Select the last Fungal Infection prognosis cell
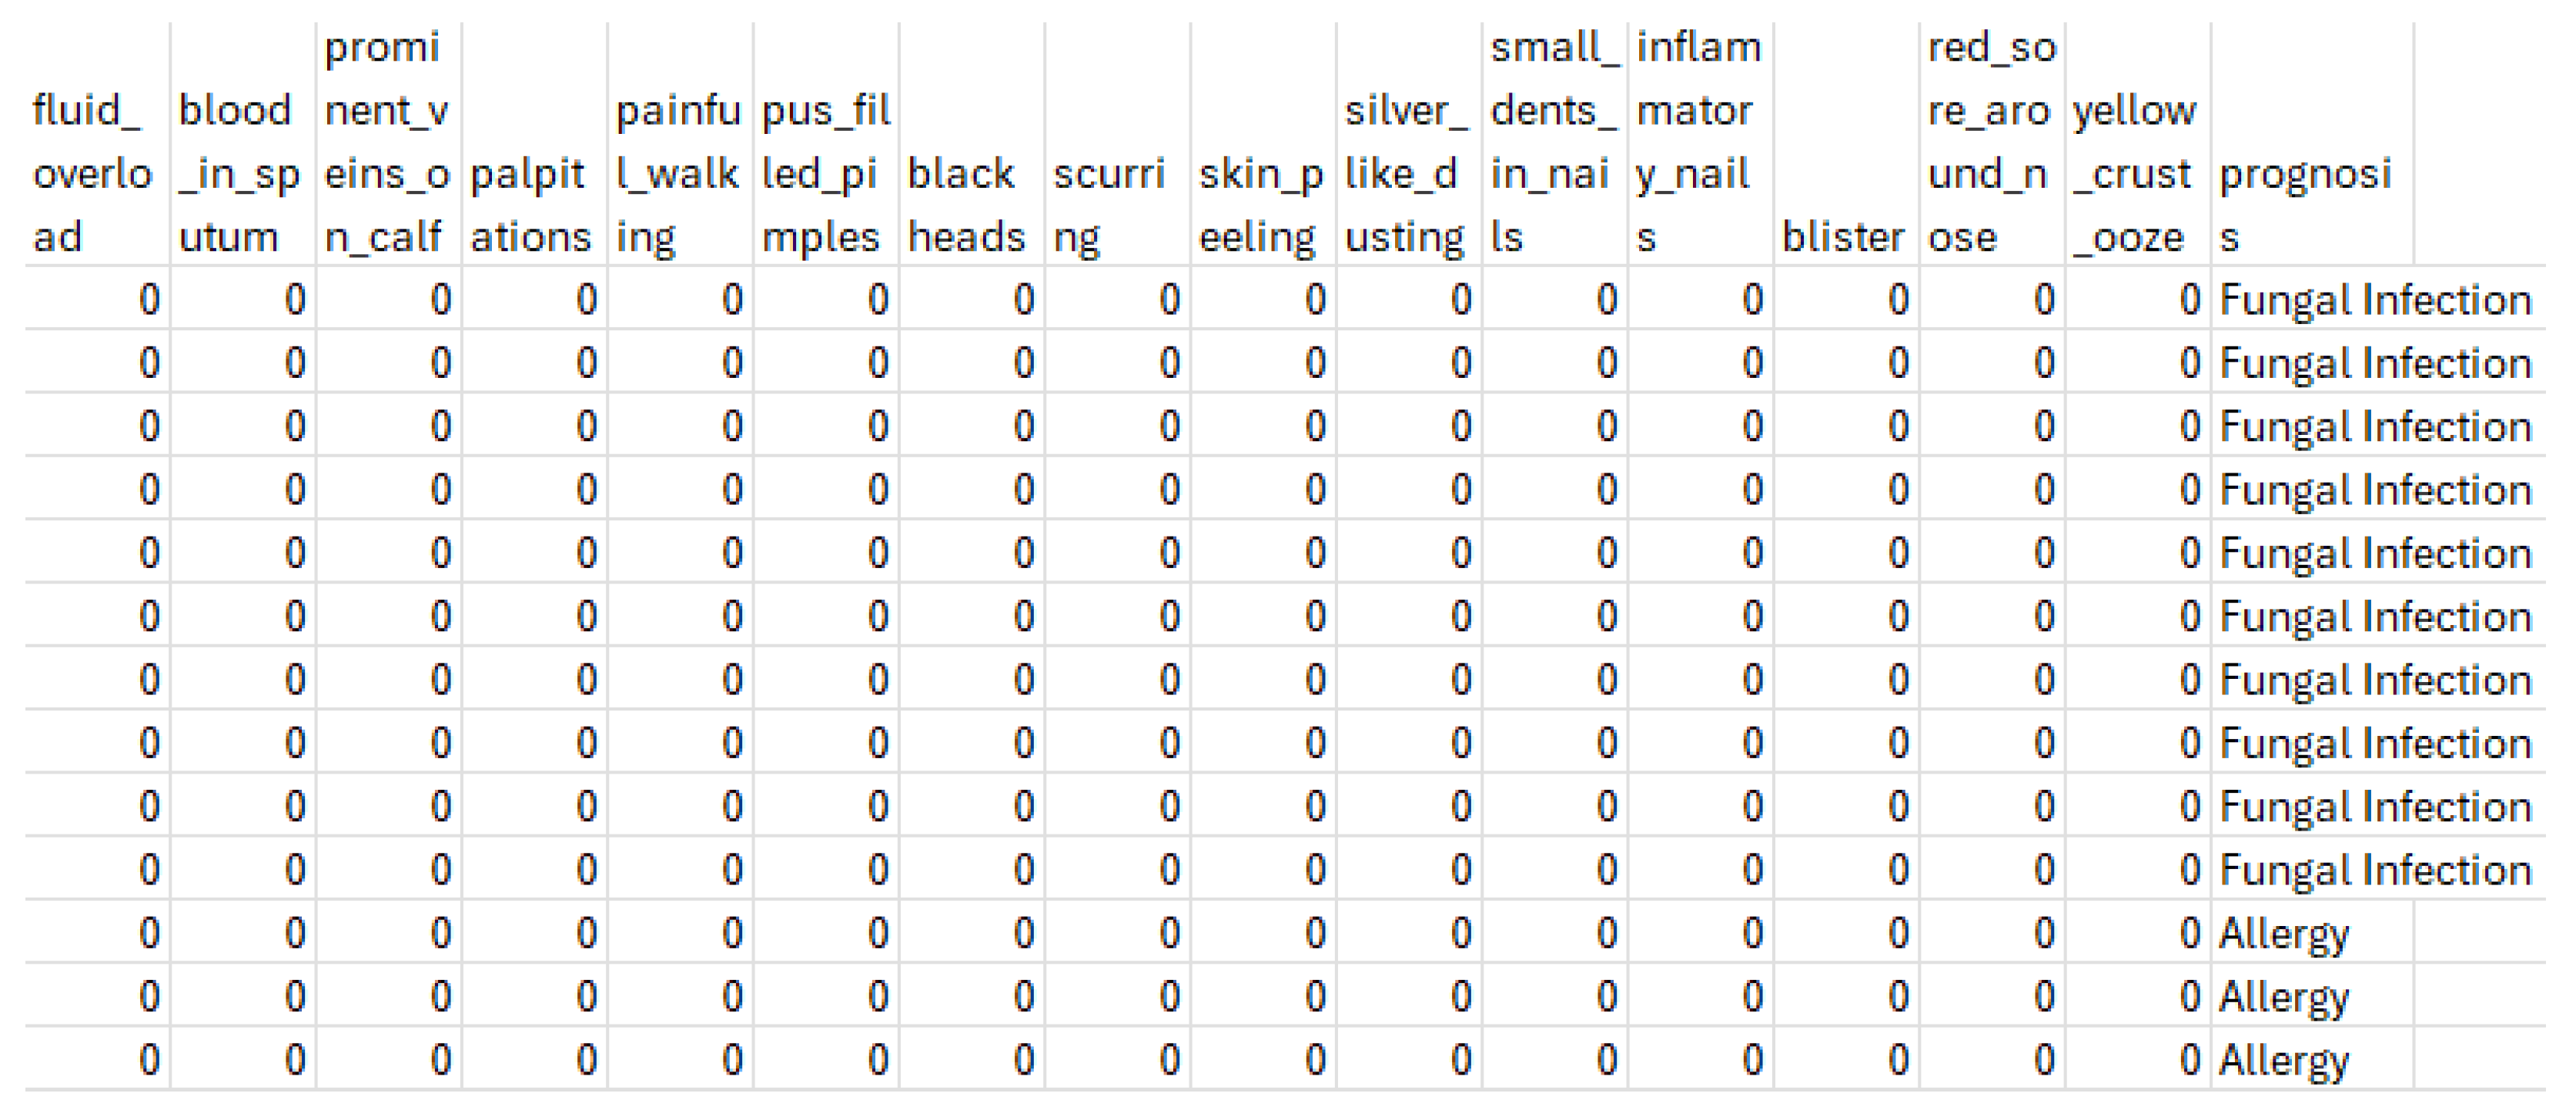Screen dimensions: 2576x1120 coord(2374,870)
